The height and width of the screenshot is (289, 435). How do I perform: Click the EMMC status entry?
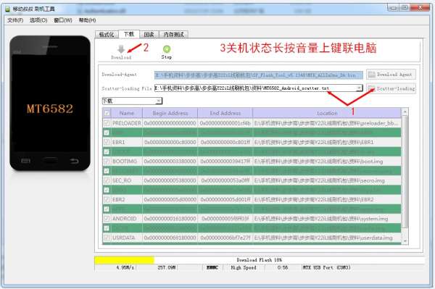pos(212,268)
